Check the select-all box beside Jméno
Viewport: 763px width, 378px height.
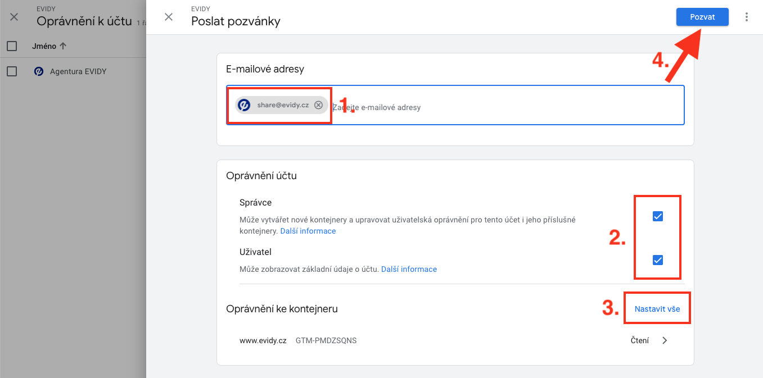pyautogui.click(x=12, y=46)
